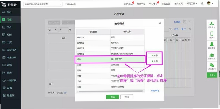Screen dimensions: 220x109
Task: Go to the previous voucher arrow
Action: [x=185, y=22]
